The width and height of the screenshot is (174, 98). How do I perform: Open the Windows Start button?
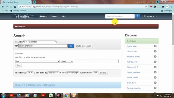click(3, 96)
